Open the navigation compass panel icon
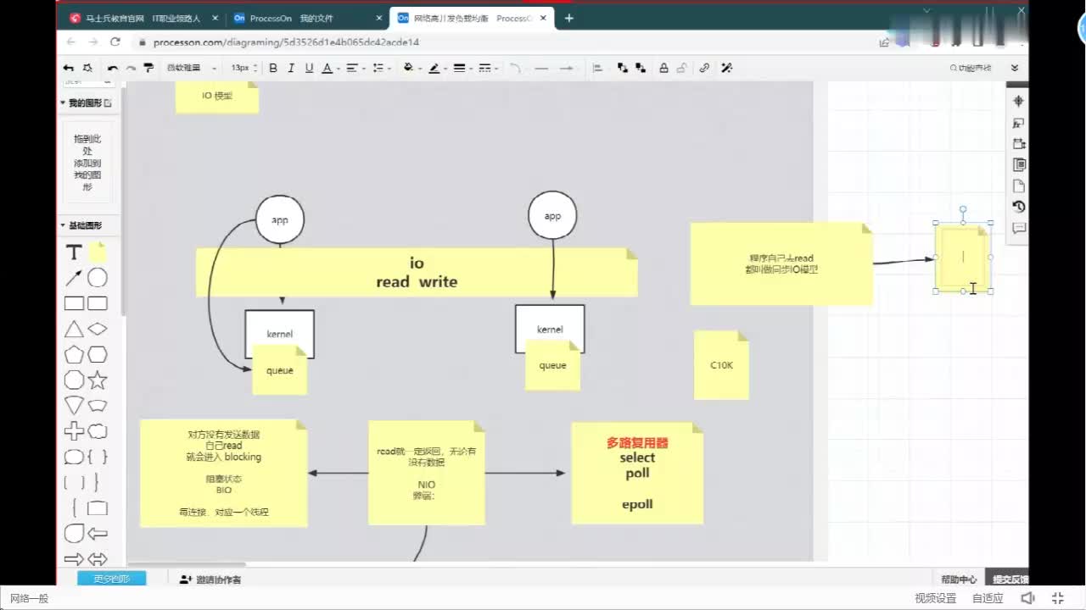The height and width of the screenshot is (610, 1086). coord(1019,101)
